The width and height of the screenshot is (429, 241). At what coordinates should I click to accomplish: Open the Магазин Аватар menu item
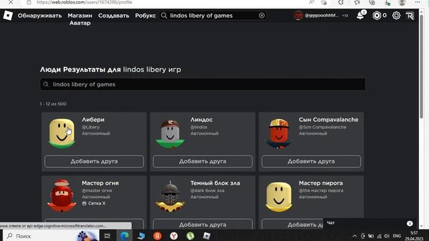pyautogui.click(x=80, y=19)
